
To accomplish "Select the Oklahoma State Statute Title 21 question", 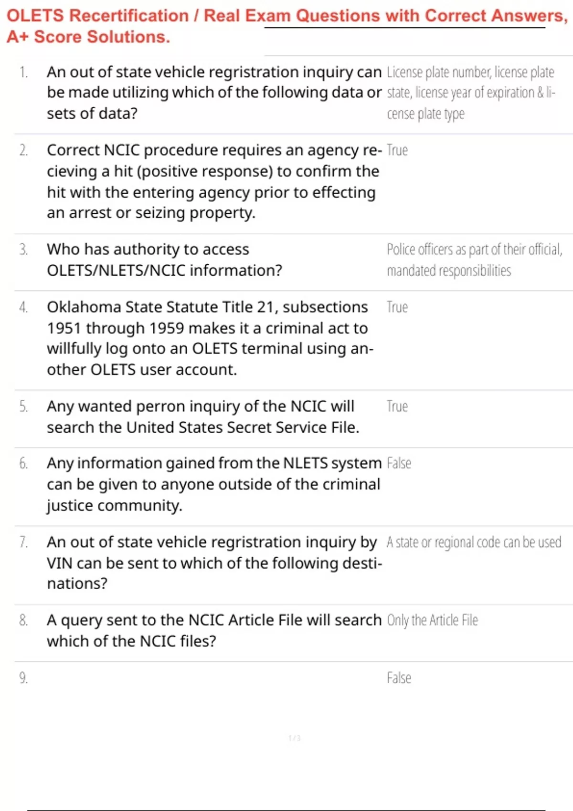I will (x=210, y=338).
